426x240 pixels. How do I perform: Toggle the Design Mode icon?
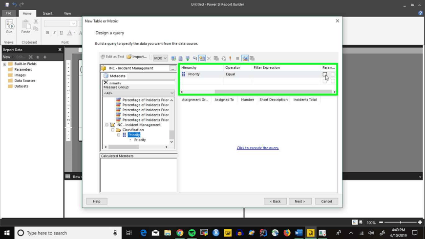click(x=245, y=59)
